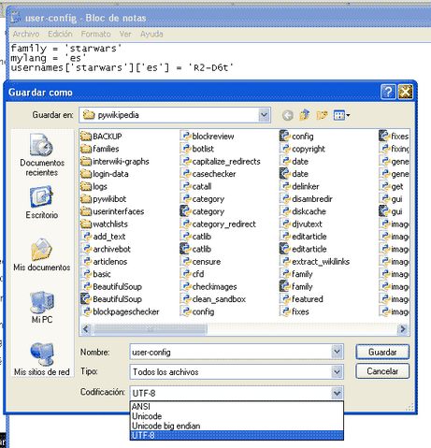Select the archivebot python file
The image size is (431, 448).
106,249
